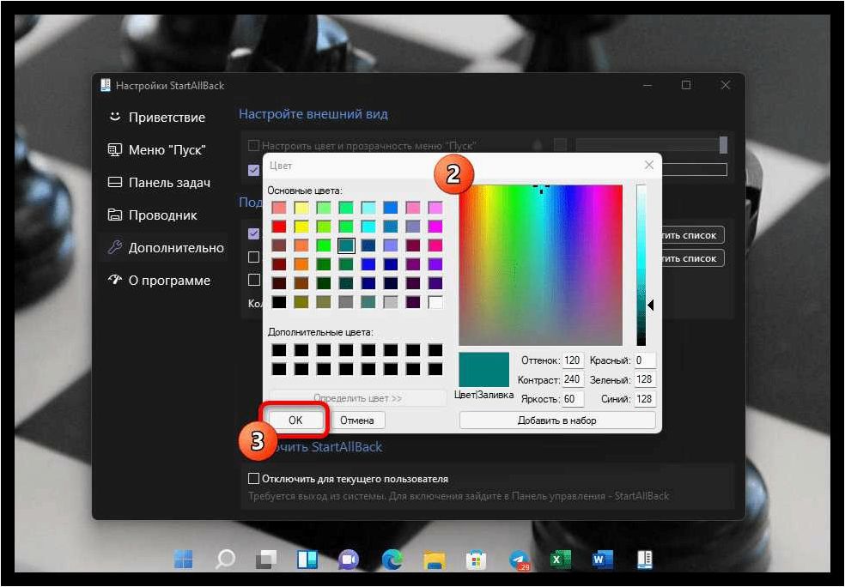Viewport: 845px width, 587px height.
Task: Launch Microsoft Edge from taskbar
Action: (x=392, y=560)
